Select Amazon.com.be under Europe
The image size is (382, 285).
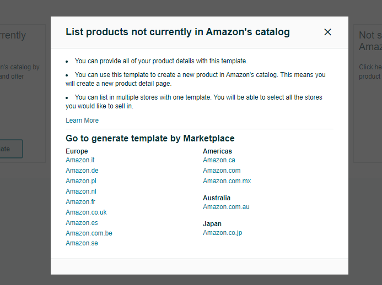(x=89, y=233)
